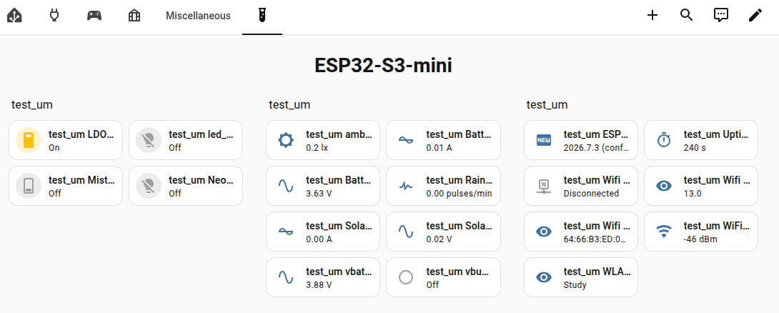Click the Wifi Disconnected network icon
Image resolution: width=779 pixels, height=313 pixels.
point(544,186)
